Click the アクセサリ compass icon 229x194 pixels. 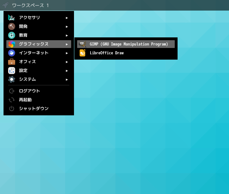[x=12, y=18]
